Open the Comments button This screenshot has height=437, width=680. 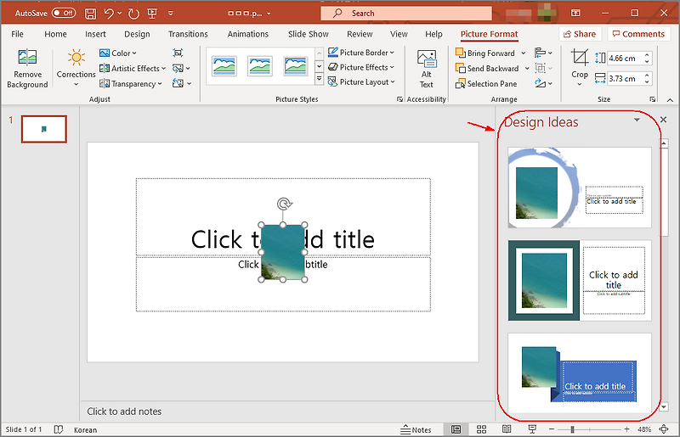638,34
